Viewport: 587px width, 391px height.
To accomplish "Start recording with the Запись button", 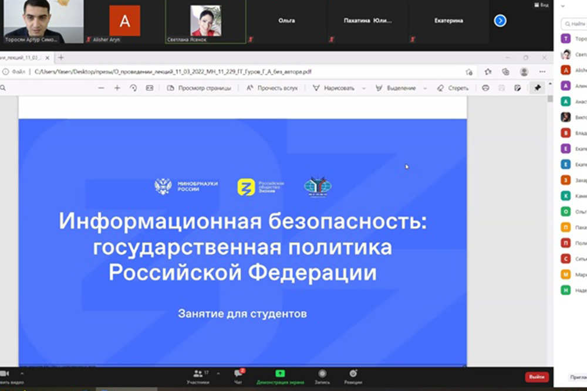I will pyautogui.click(x=322, y=375).
